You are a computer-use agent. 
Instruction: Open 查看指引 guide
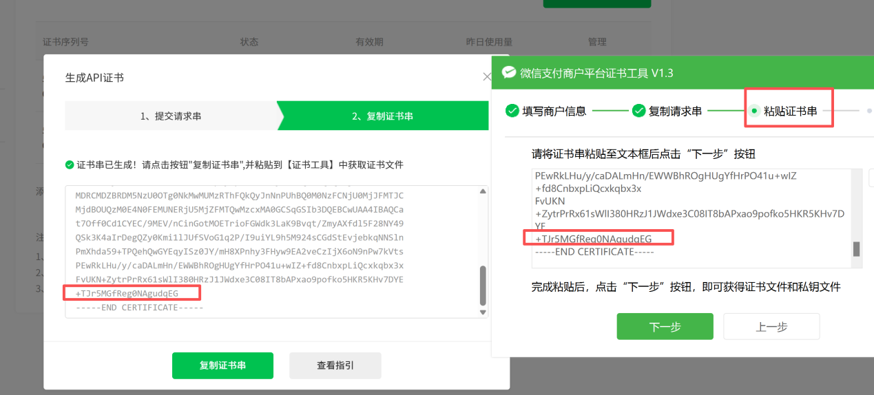(335, 365)
